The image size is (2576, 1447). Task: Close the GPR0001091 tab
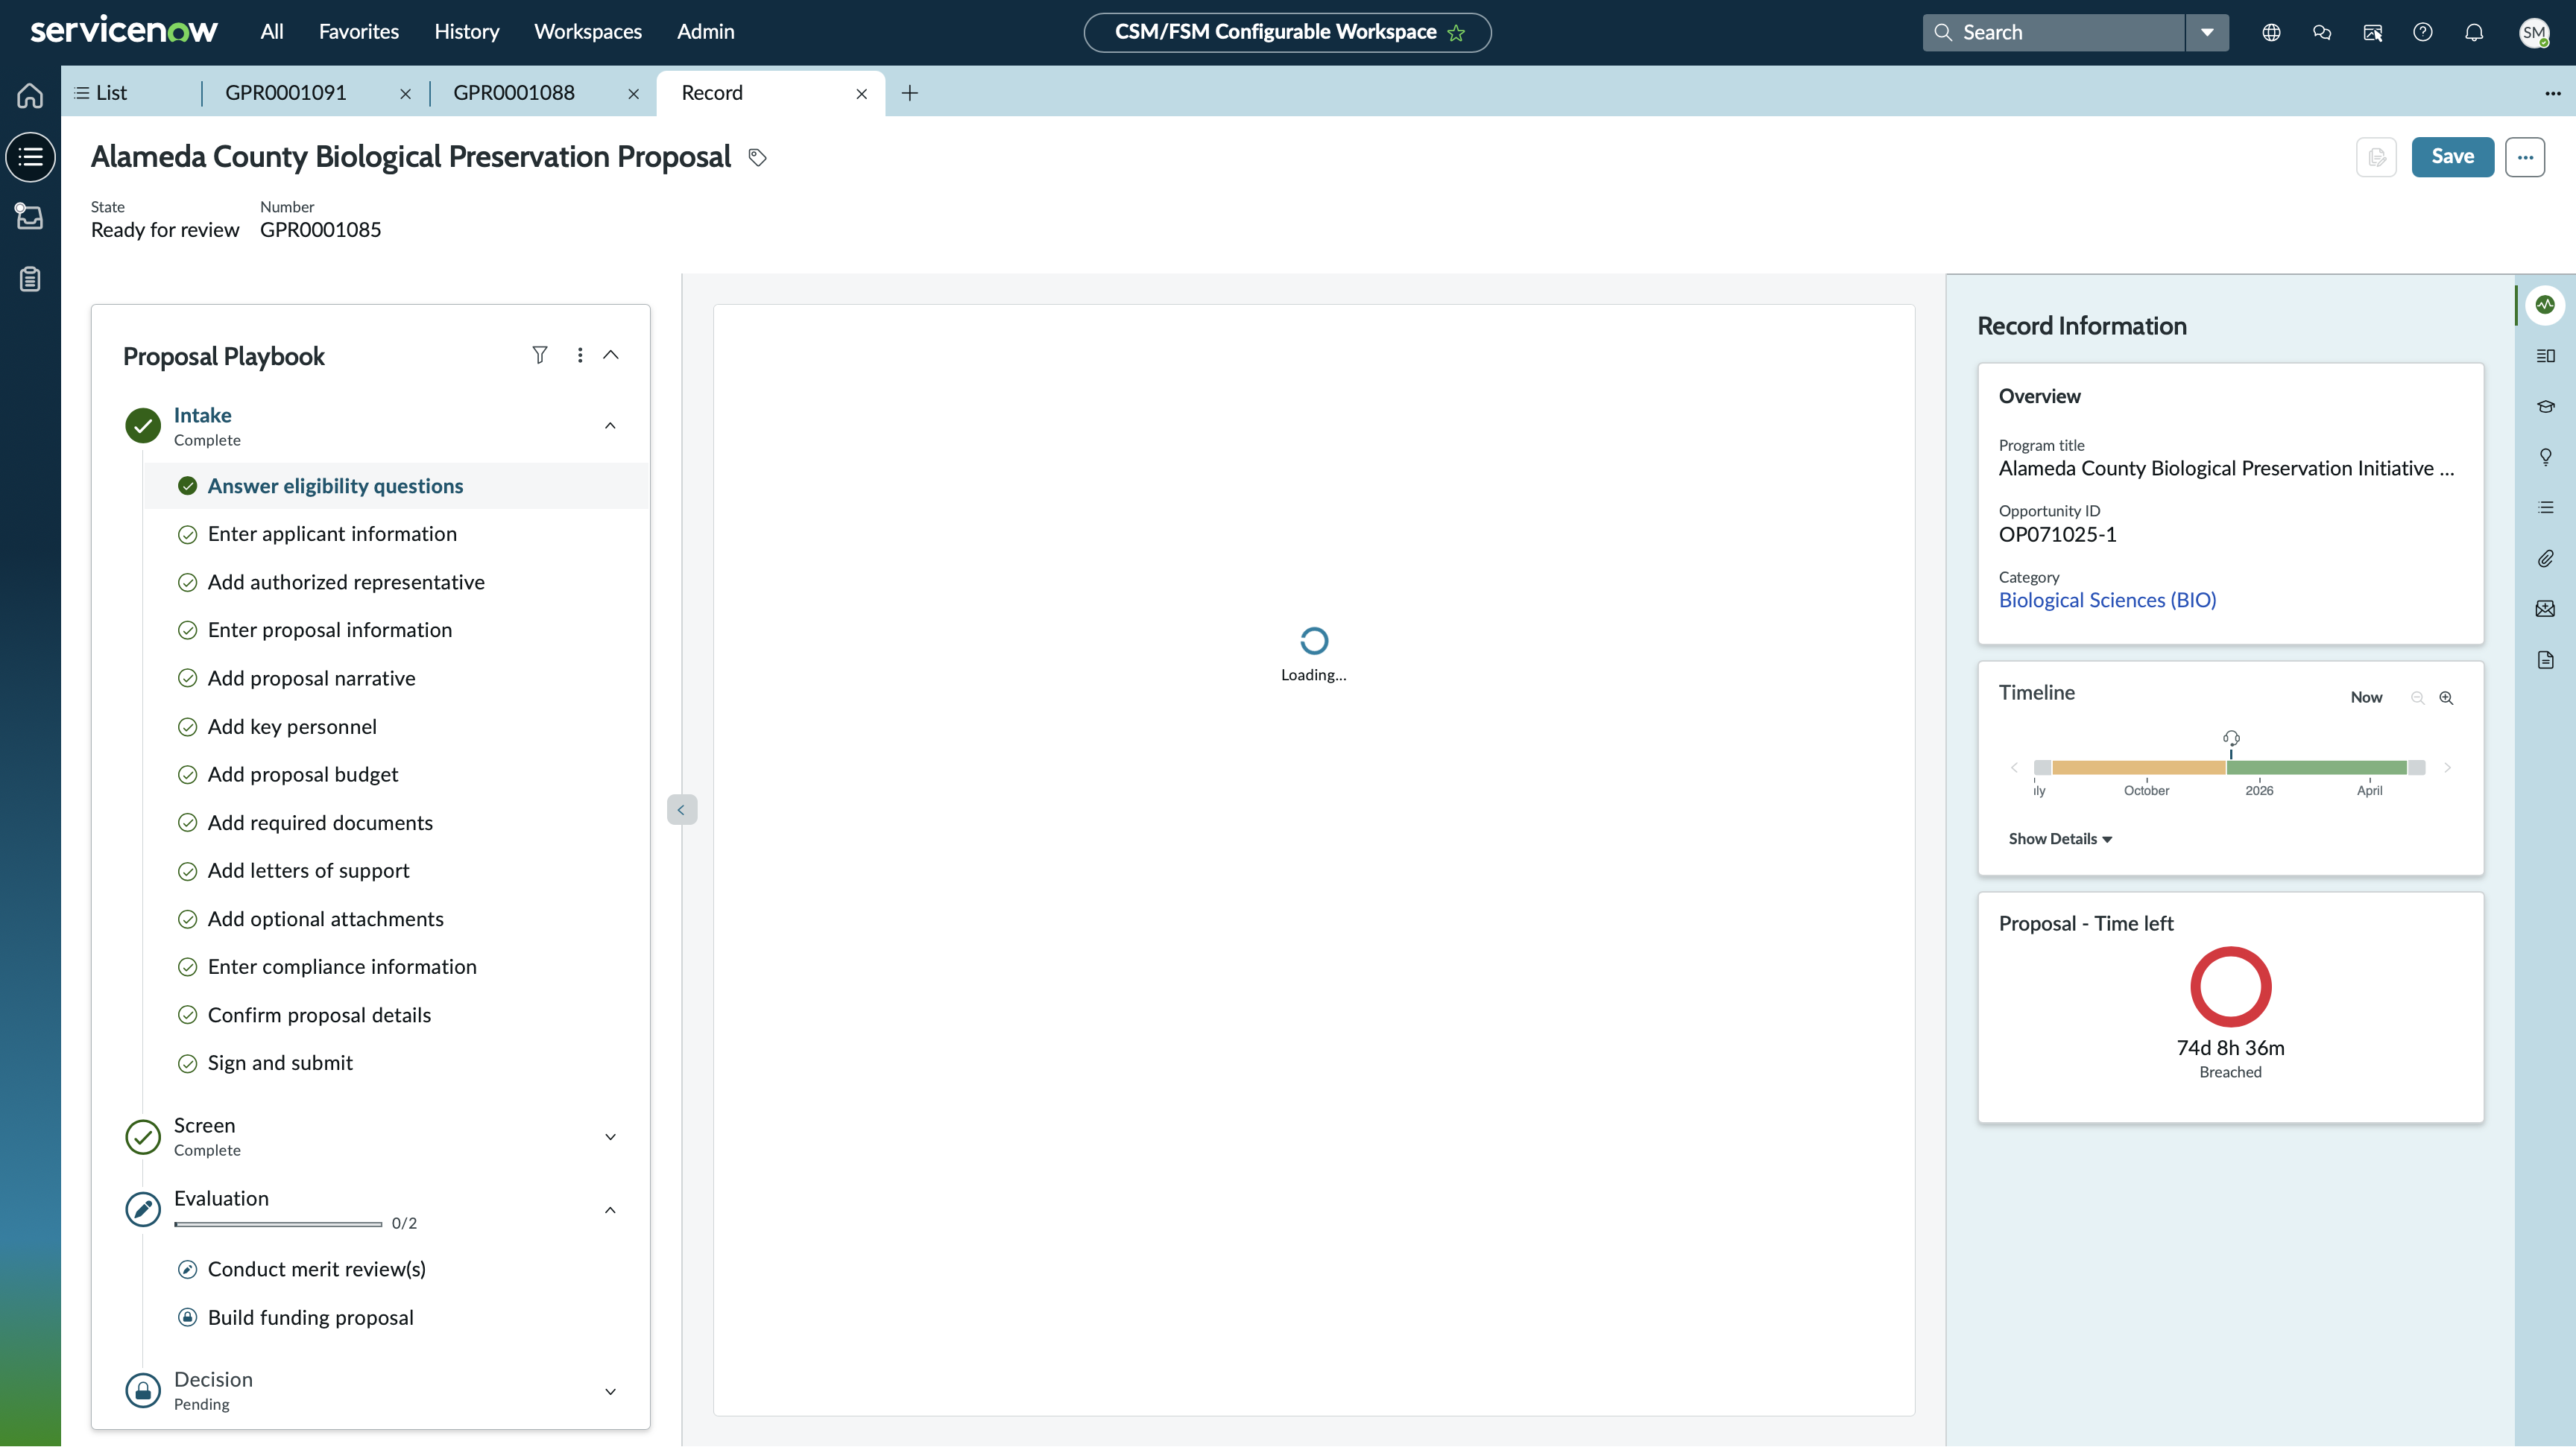[405, 94]
